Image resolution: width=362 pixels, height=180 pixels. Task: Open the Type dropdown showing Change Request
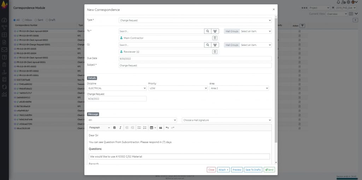[195, 20]
